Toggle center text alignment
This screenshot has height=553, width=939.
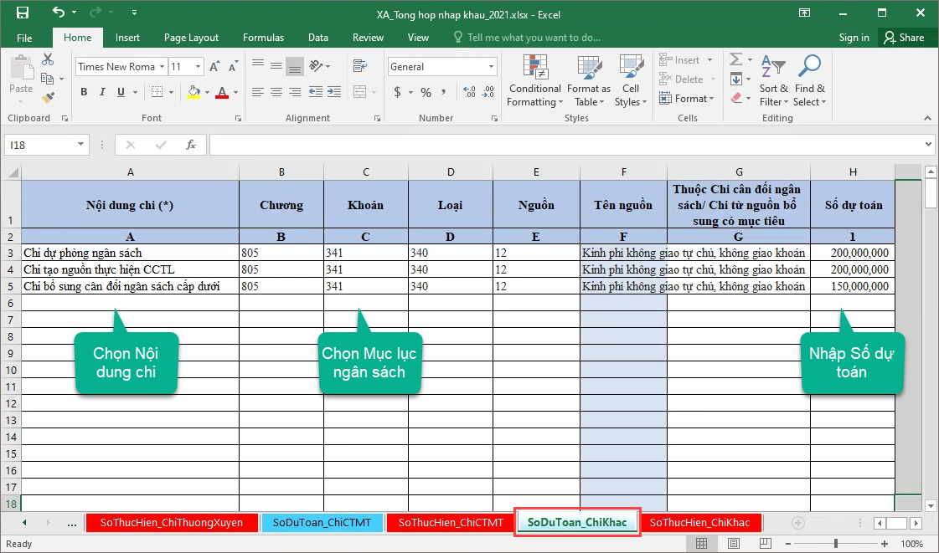276,92
